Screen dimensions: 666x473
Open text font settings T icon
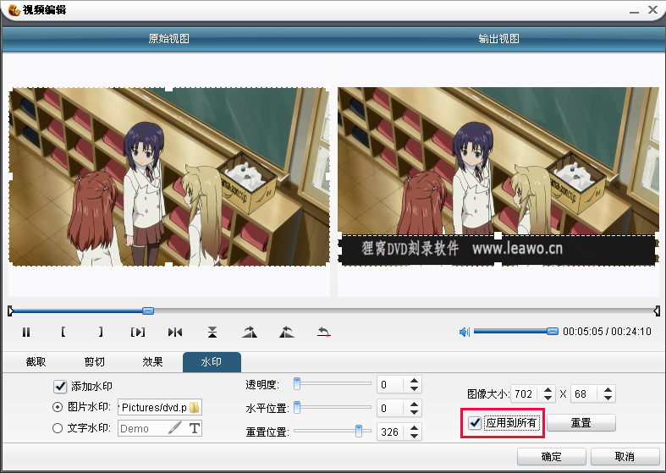[195, 428]
